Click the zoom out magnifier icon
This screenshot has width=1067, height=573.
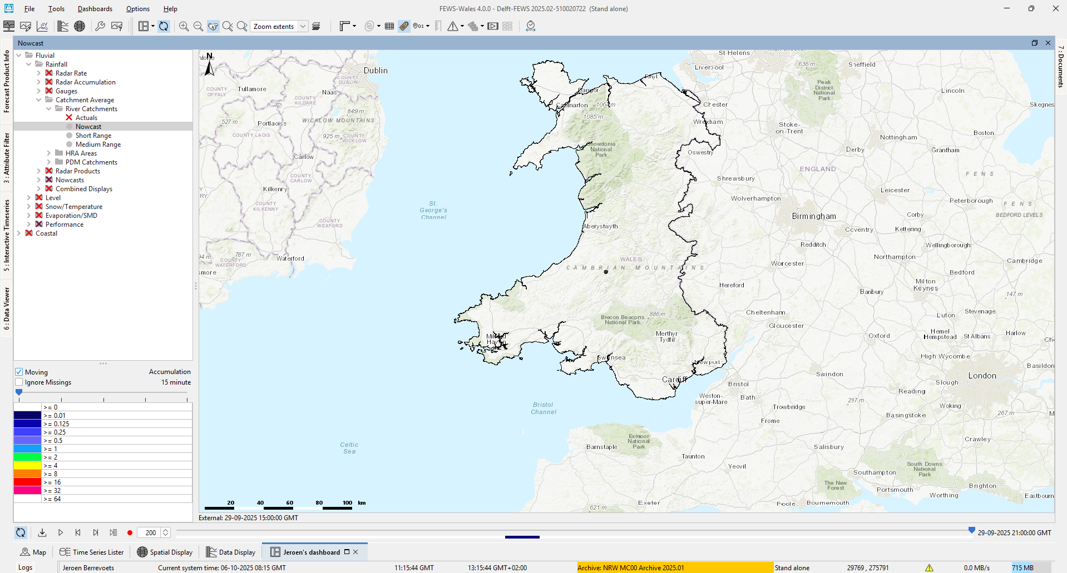[198, 26]
